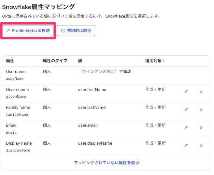Edit the Given name attribute mapping
Screen dimensions: 214x175
pos(186,92)
